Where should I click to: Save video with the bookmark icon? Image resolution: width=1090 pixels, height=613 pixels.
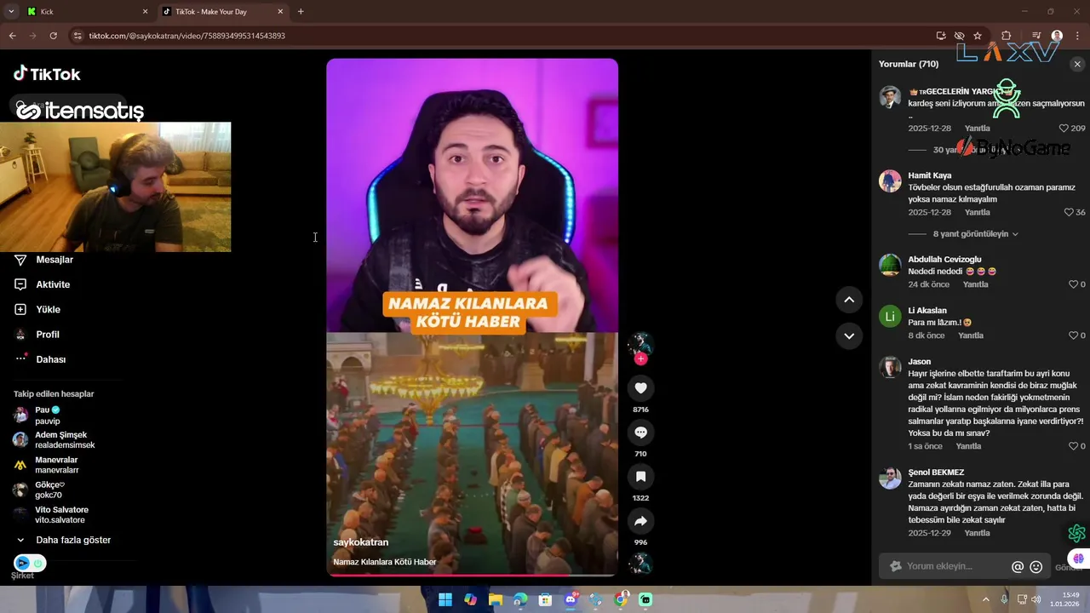641,477
